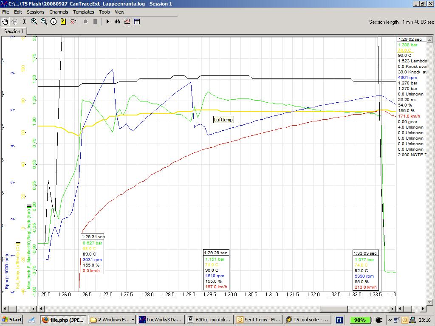Open the Channels menu
The width and height of the screenshot is (435, 326).
(x=59, y=12)
